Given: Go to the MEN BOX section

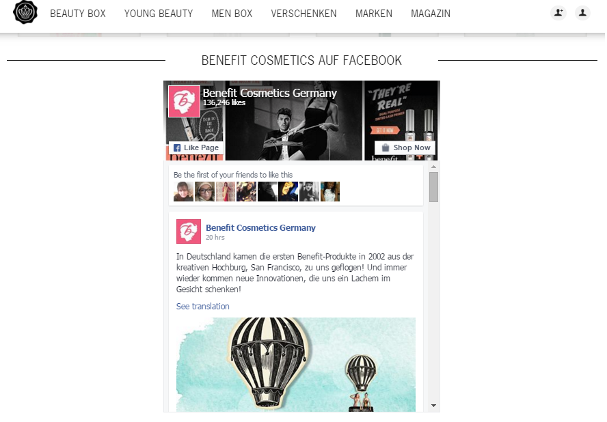Looking at the screenshot, I should coord(232,14).
